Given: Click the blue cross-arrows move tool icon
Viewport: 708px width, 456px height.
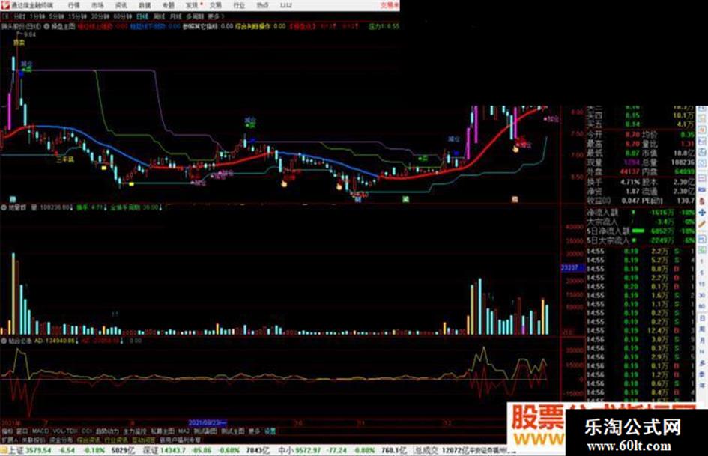Looking at the screenshot, I should (702, 213).
